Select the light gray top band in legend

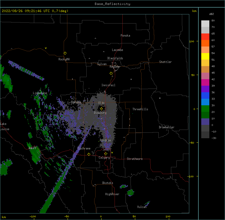coord(205,24)
